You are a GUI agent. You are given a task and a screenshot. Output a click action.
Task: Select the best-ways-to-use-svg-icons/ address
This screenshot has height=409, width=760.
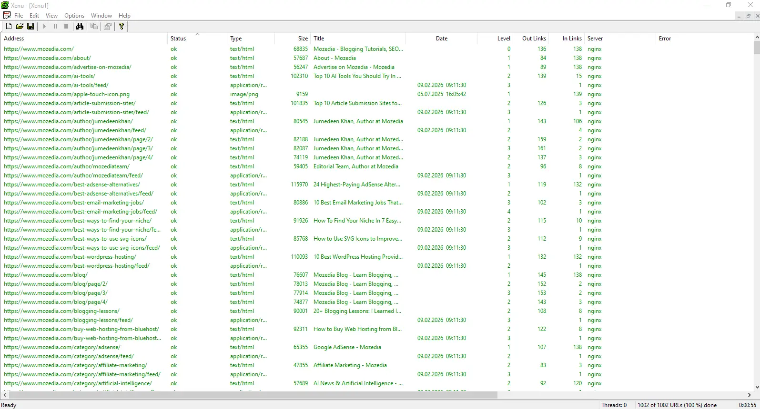click(x=75, y=239)
